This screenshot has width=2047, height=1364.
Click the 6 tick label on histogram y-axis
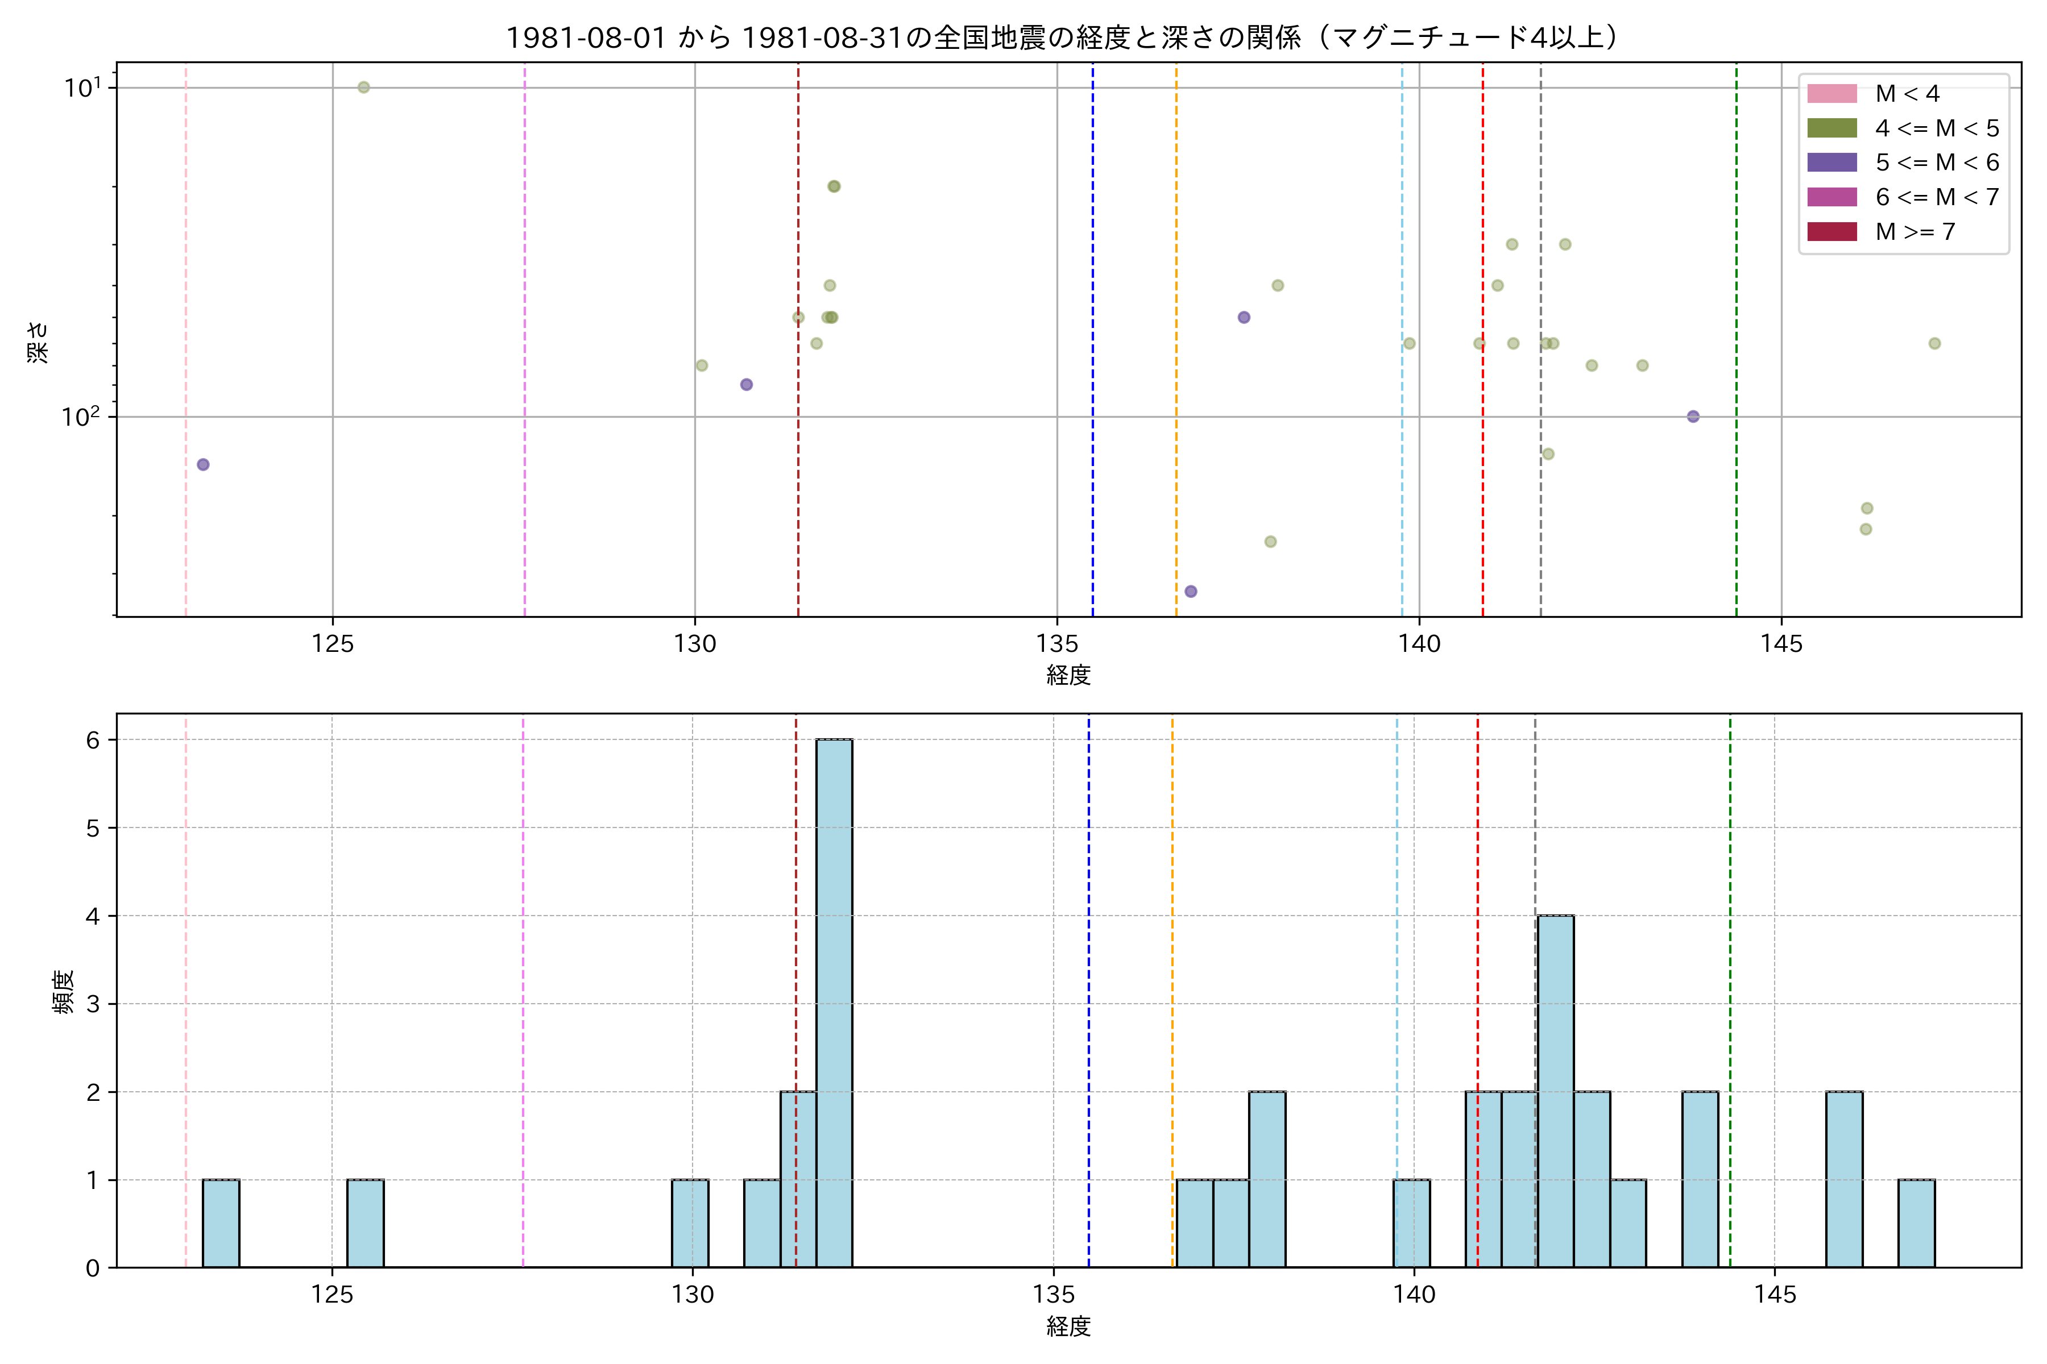coord(93,741)
